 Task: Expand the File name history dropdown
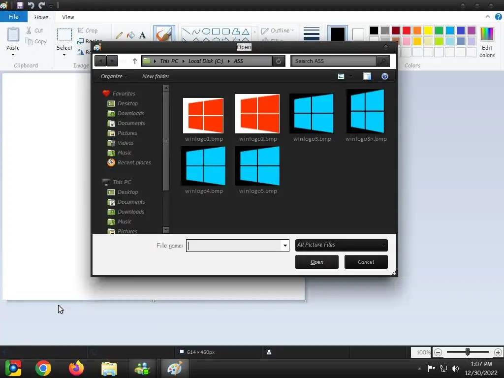click(285, 246)
